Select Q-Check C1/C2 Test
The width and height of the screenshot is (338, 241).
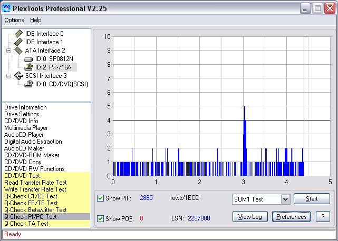[x=46, y=196]
